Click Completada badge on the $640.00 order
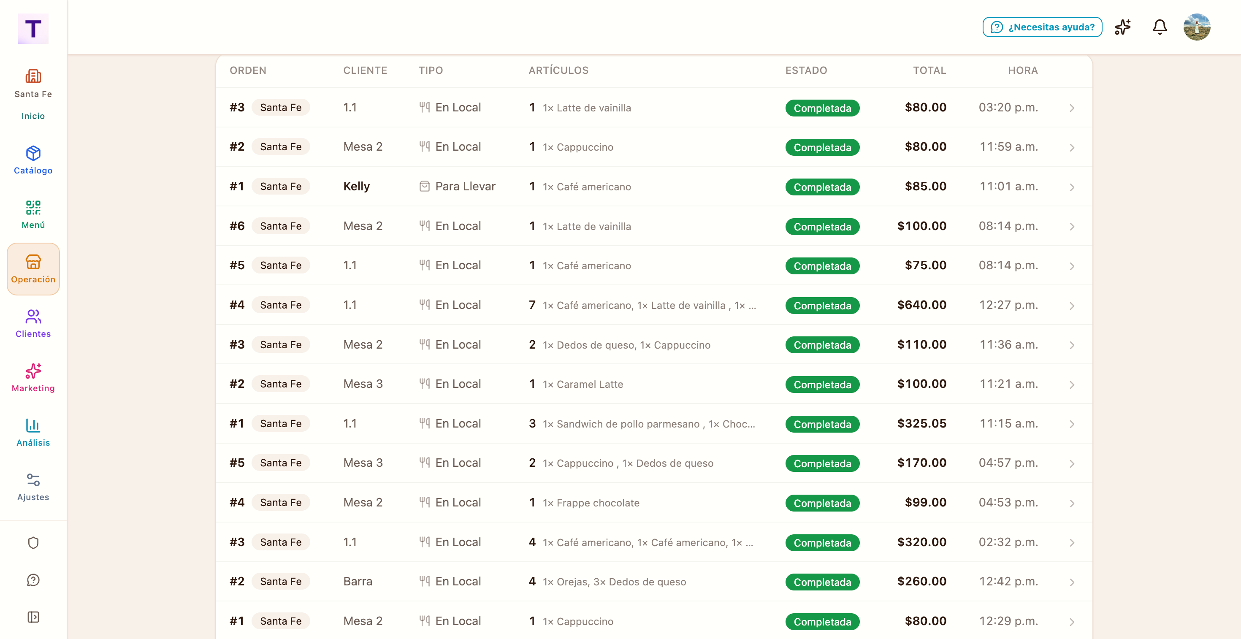The width and height of the screenshot is (1241, 639). [822, 305]
